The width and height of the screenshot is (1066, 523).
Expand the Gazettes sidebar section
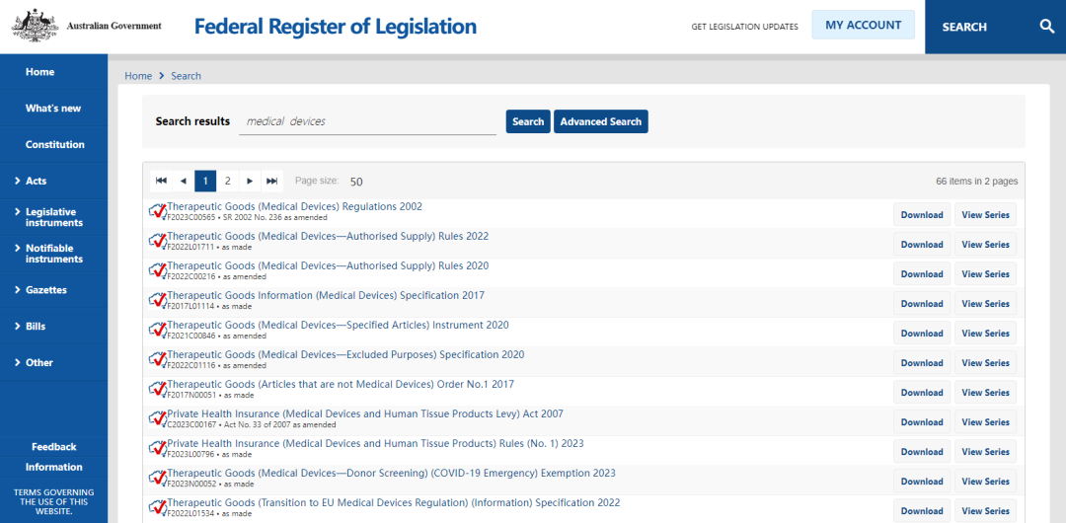45,290
